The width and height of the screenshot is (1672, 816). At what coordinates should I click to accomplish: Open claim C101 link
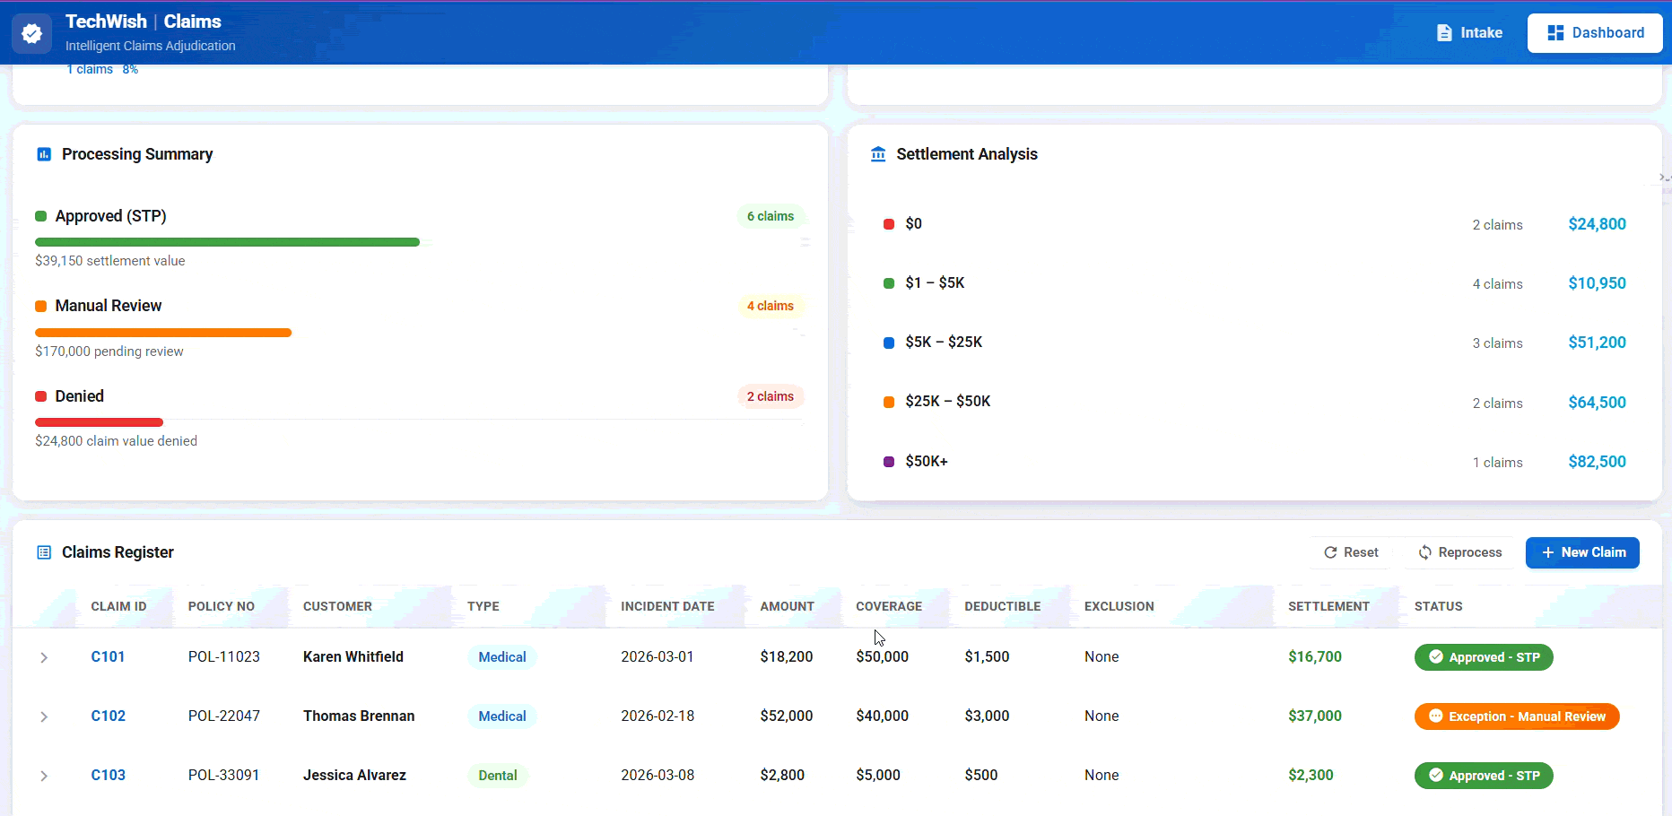[108, 657]
